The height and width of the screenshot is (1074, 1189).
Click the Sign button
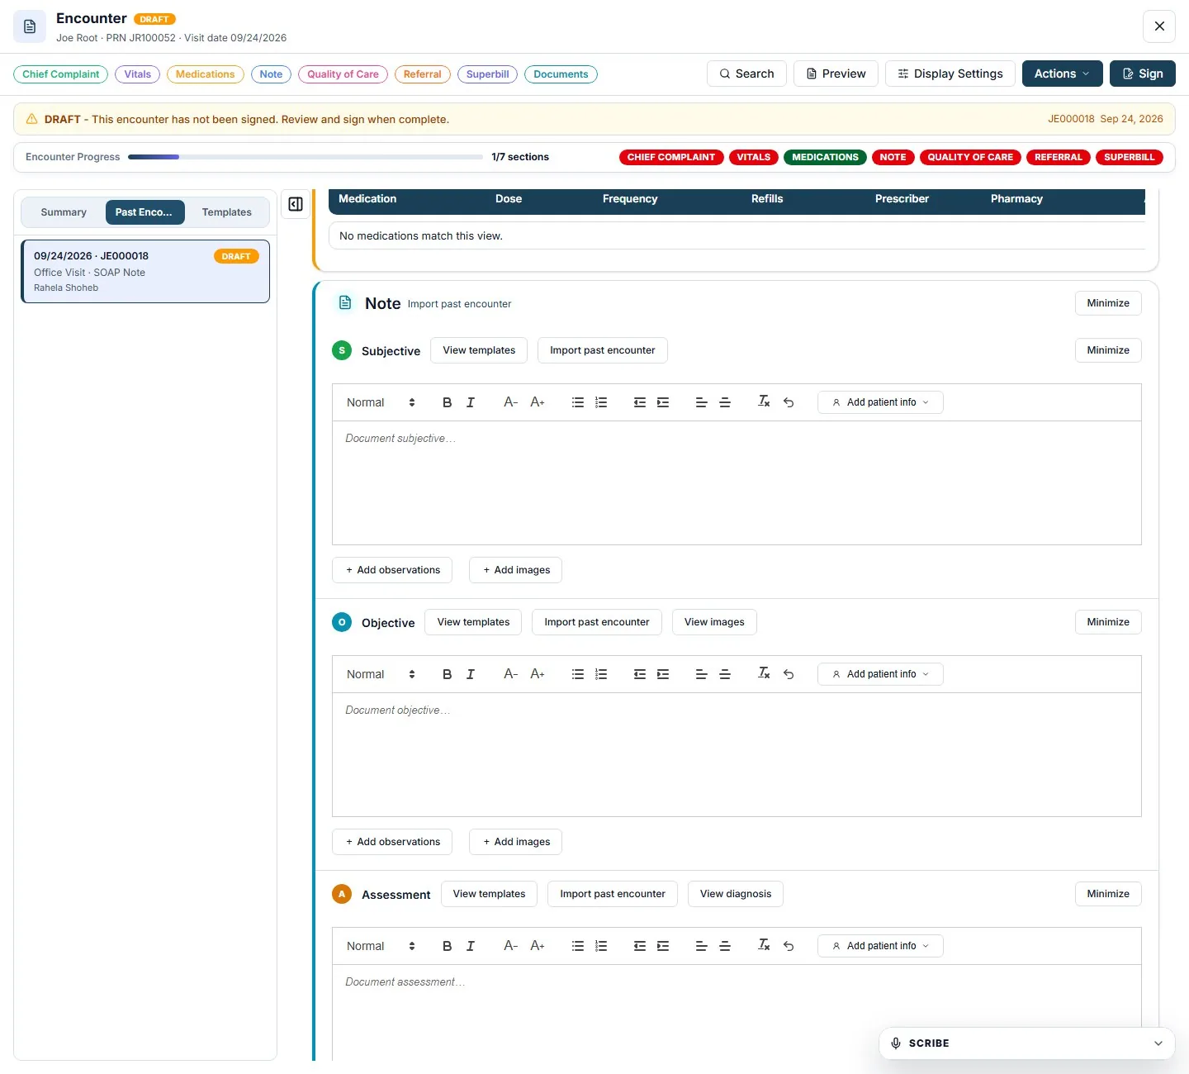[x=1142, y=74]
